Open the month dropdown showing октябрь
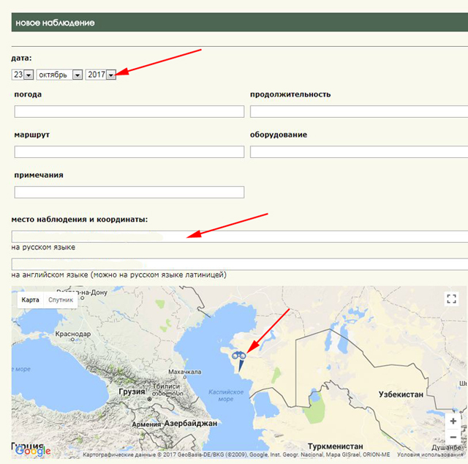The height and width of the screenshot is (464, 468). (59, 75)
